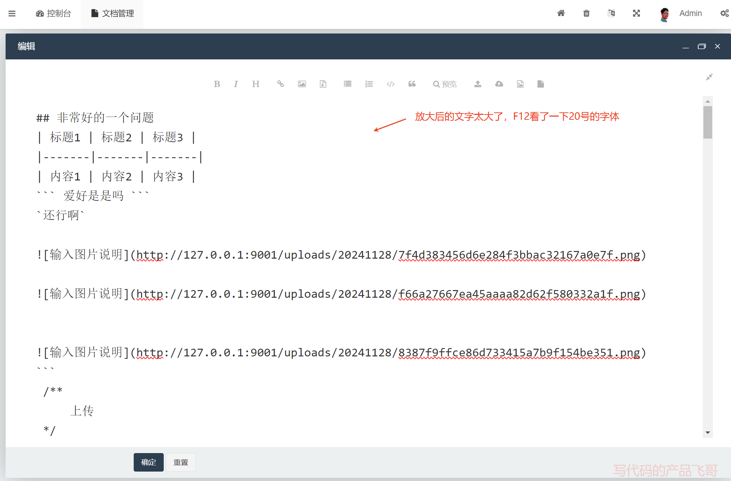
Task: Click the file attachment icon in toolbar
Action: 323,84
